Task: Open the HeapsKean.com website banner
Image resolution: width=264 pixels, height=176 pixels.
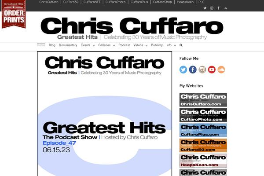Action: (x=203, y=161)
